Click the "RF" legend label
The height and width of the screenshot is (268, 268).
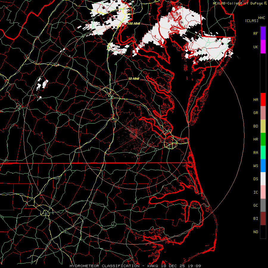tap(255, 33)
